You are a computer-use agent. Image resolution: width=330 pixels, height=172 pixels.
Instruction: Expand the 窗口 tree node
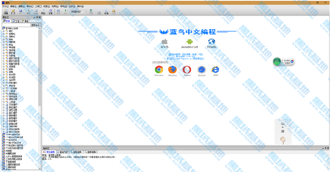tap(4, 31)
